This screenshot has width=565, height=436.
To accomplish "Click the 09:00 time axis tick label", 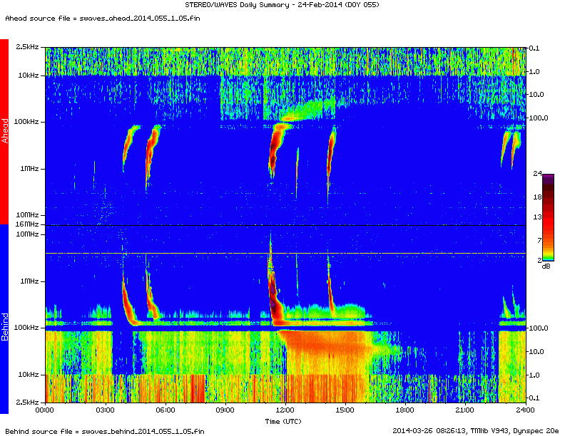I will [225, 410].
